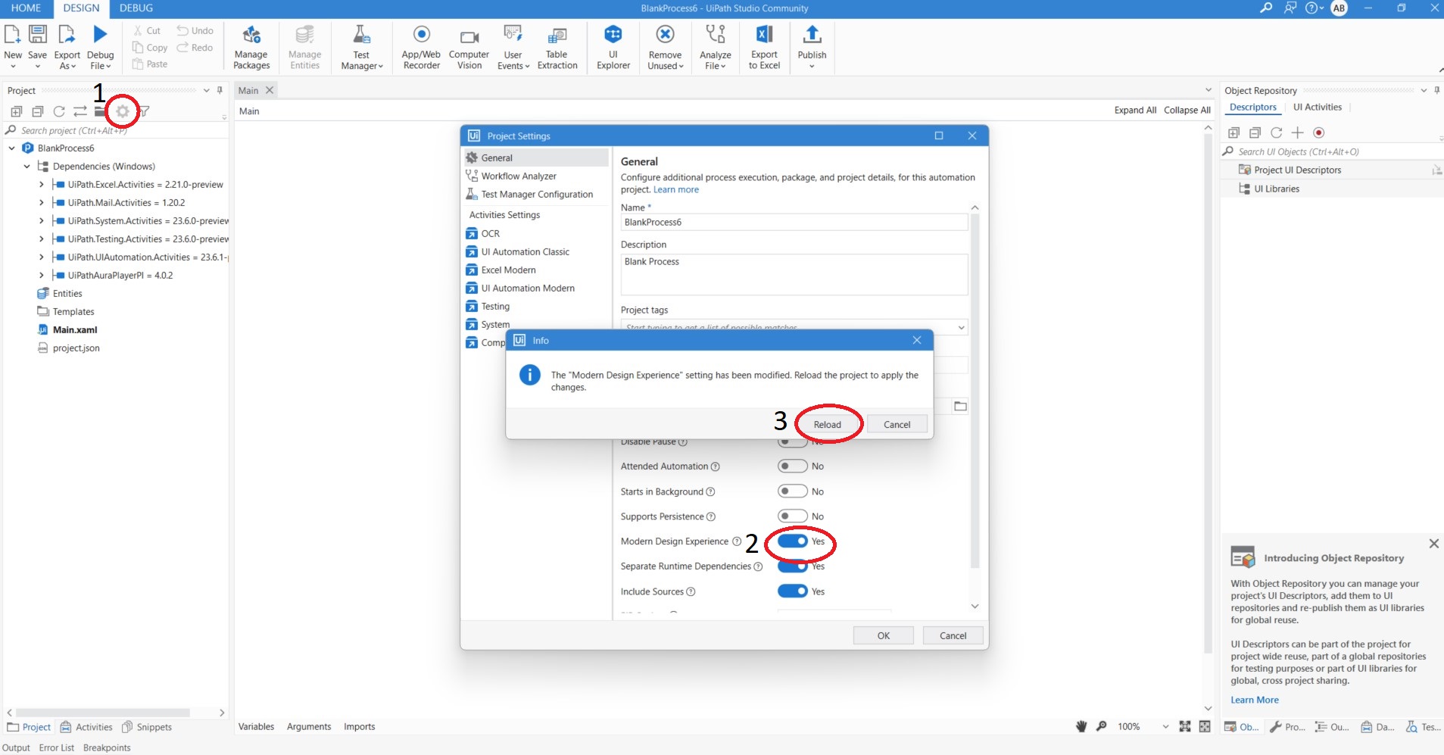Viewport: 1444px width, 755px height.
Task: Switch to the DEBUG ribbon tab
Action: [x=136, y=8]
